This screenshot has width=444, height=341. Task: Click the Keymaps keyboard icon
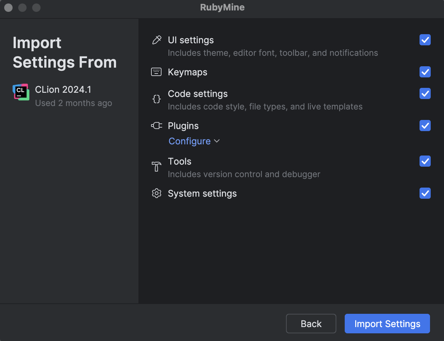[x=156, y=72]
